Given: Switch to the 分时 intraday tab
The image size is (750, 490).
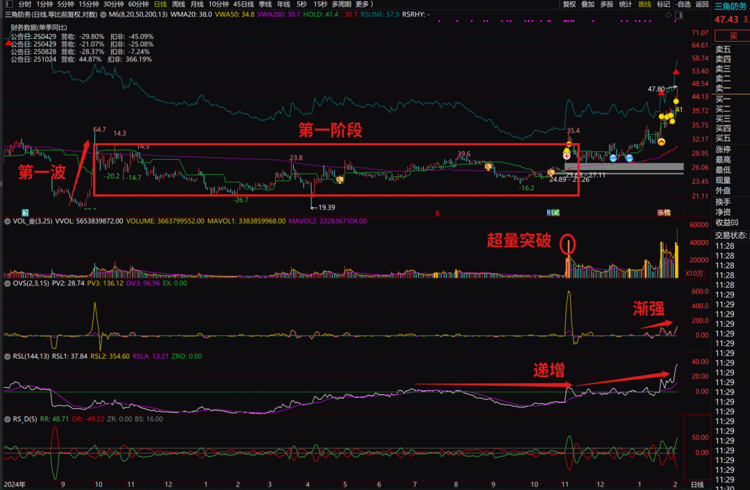Looking at the screenshot, I should (x=25, y=4).
